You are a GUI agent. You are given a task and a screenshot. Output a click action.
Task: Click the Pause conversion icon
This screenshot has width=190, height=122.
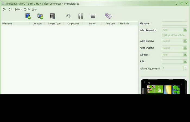pyautogui.click(x=81, y=16)
